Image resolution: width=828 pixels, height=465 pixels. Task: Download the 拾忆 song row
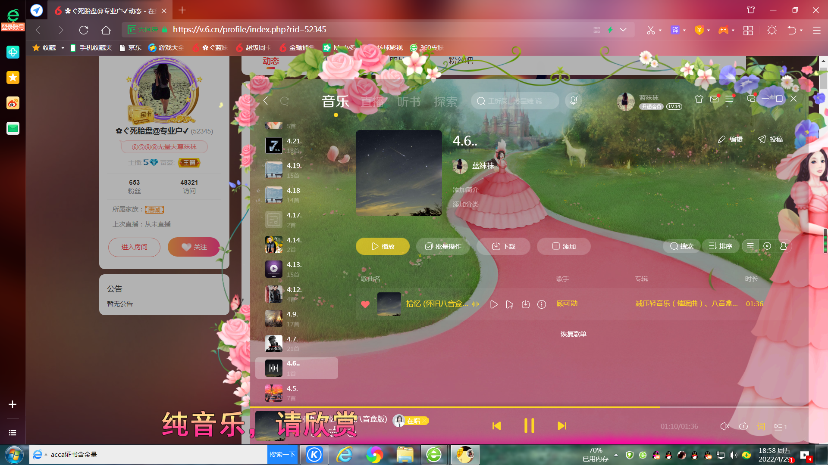525,304
